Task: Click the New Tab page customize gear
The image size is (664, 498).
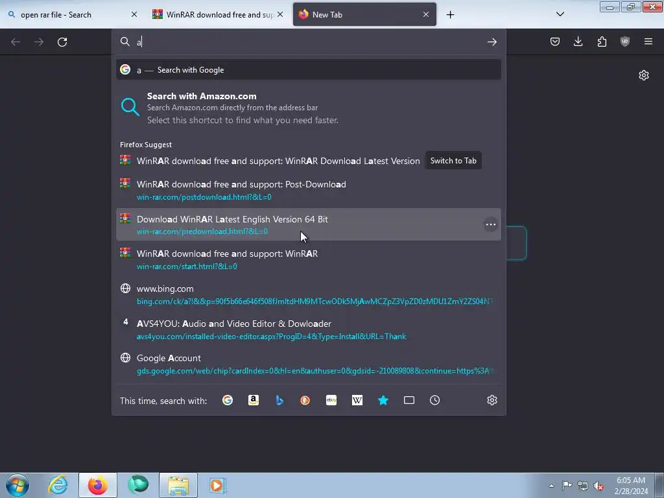Action: [644, 75]
